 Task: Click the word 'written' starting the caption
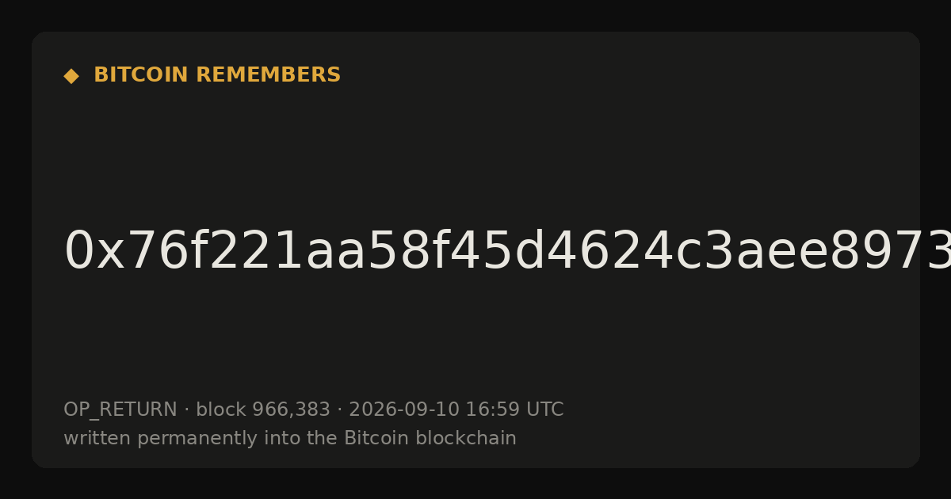(x=97, y=438)
